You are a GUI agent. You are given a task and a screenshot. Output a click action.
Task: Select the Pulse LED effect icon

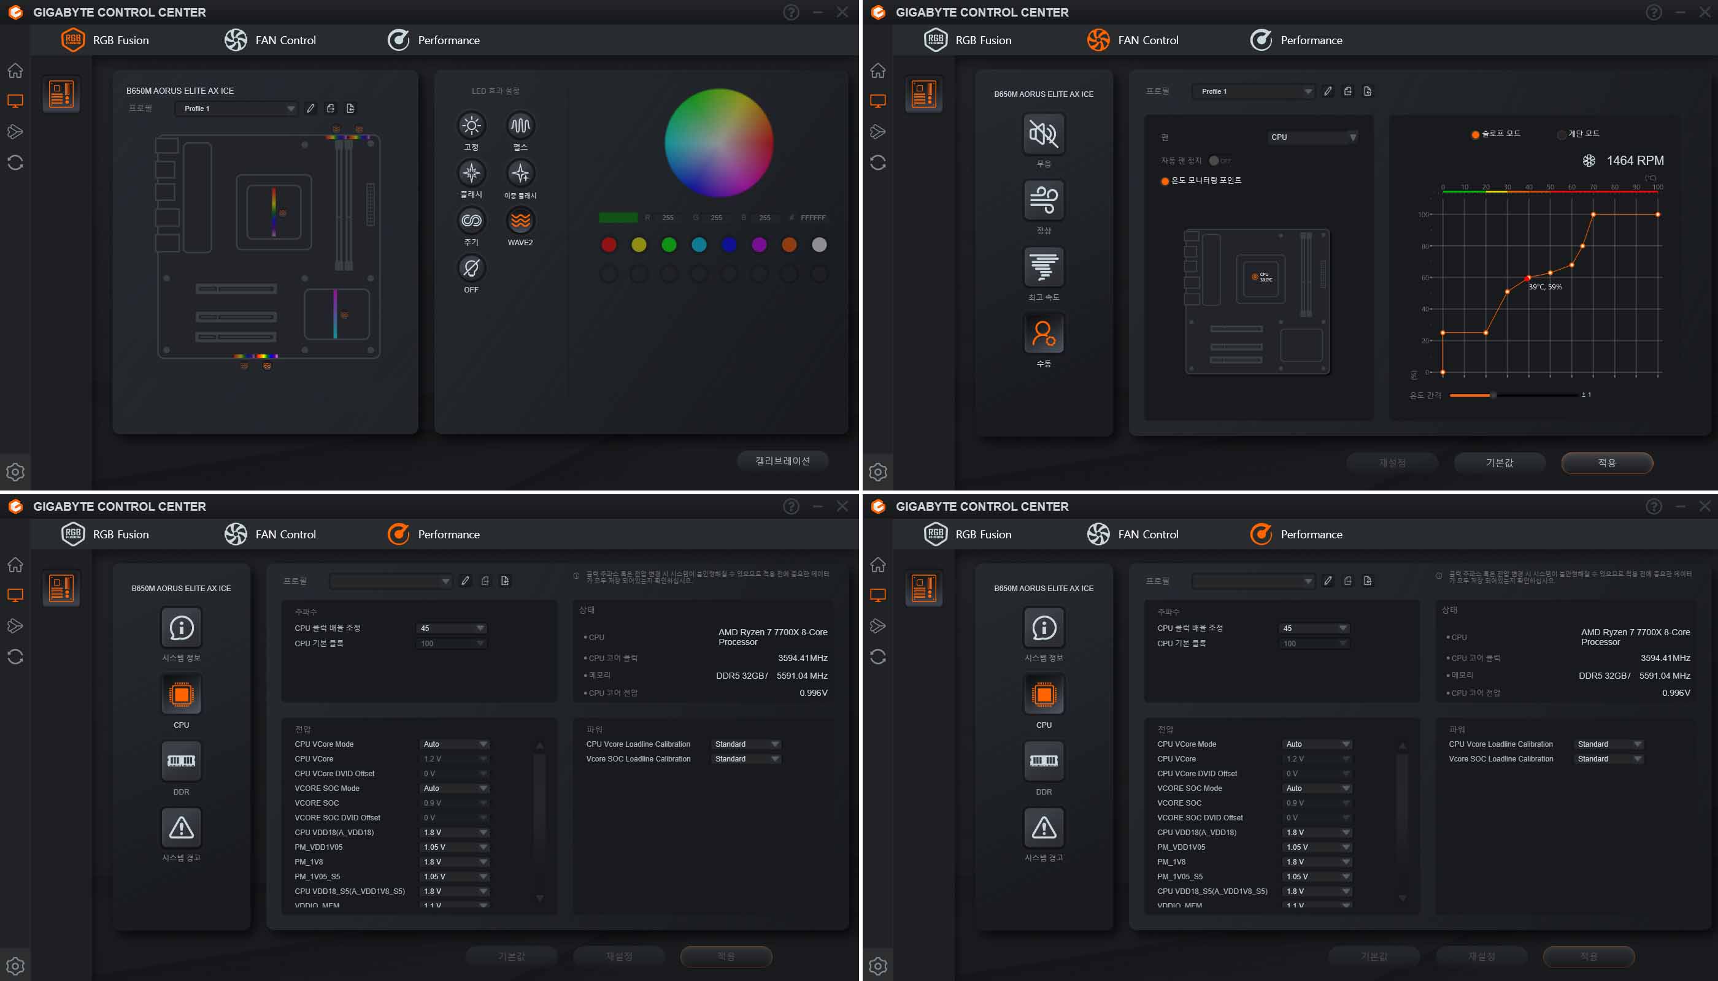tap(520, 125)
